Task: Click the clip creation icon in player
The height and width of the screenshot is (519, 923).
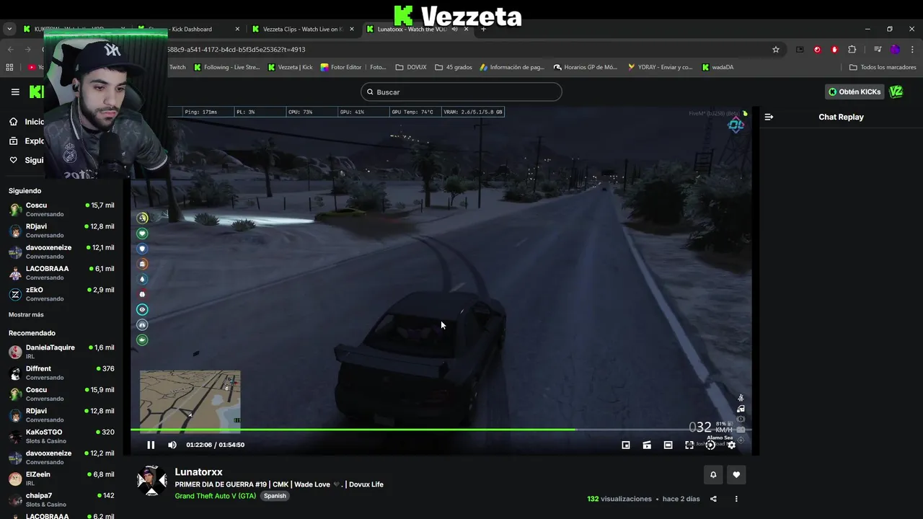Action: pos(647,445)
